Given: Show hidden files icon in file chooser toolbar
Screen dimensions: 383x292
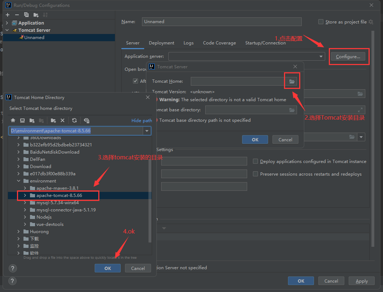Looking at the screenshot, I should point(86,120).
